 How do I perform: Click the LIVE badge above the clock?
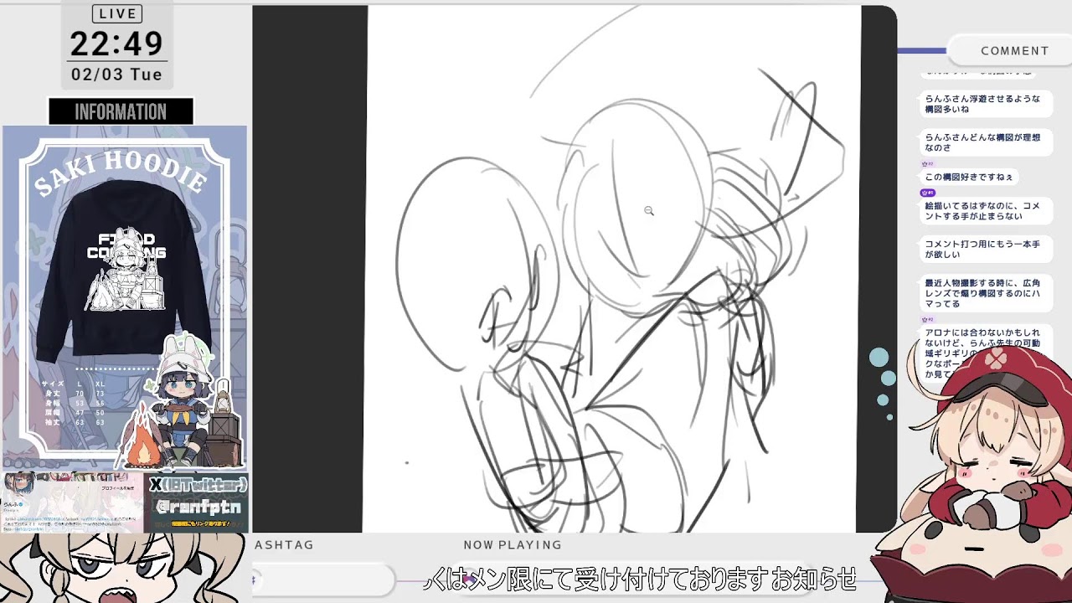116,13
